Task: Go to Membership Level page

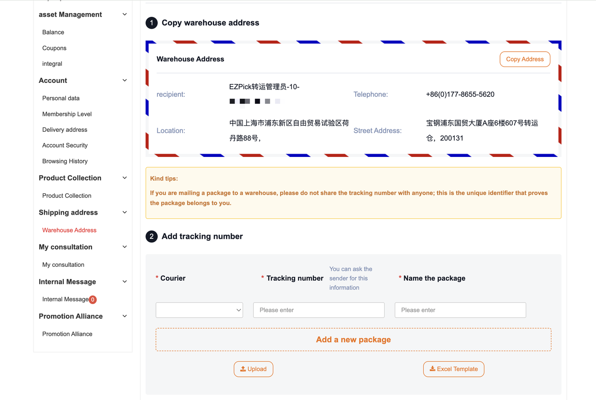Action: point(67,114)
